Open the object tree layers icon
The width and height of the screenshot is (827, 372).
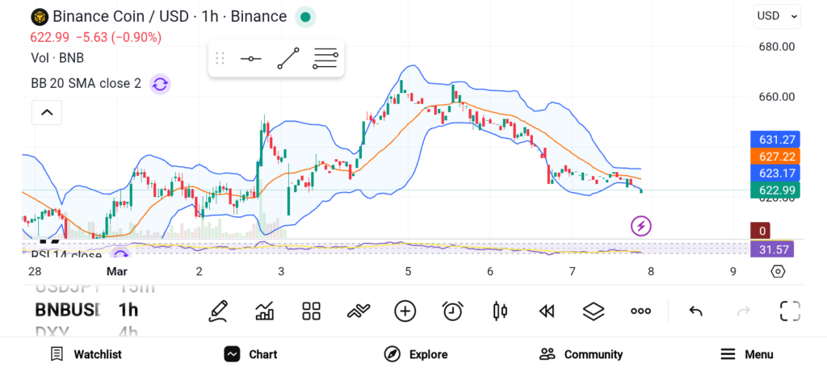tap(594, 311)
